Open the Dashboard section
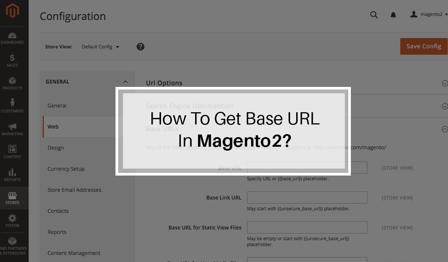This screenshot has height=262, width=448. [x=12, y=38]
